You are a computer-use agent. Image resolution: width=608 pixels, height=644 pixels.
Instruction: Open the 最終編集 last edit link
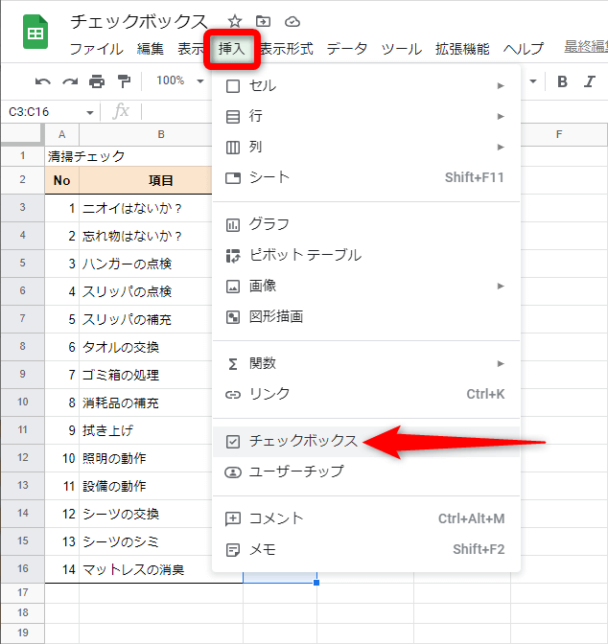pyautogui.click(x=586, y=46)
